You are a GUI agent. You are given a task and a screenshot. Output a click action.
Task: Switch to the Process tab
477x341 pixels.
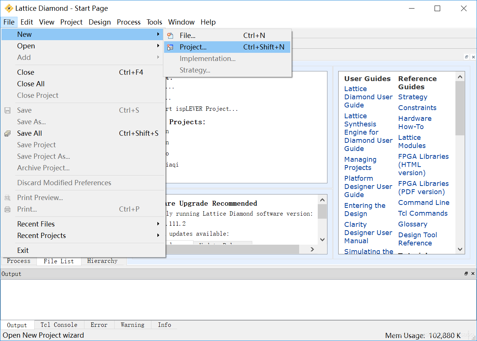click(19, 261)
